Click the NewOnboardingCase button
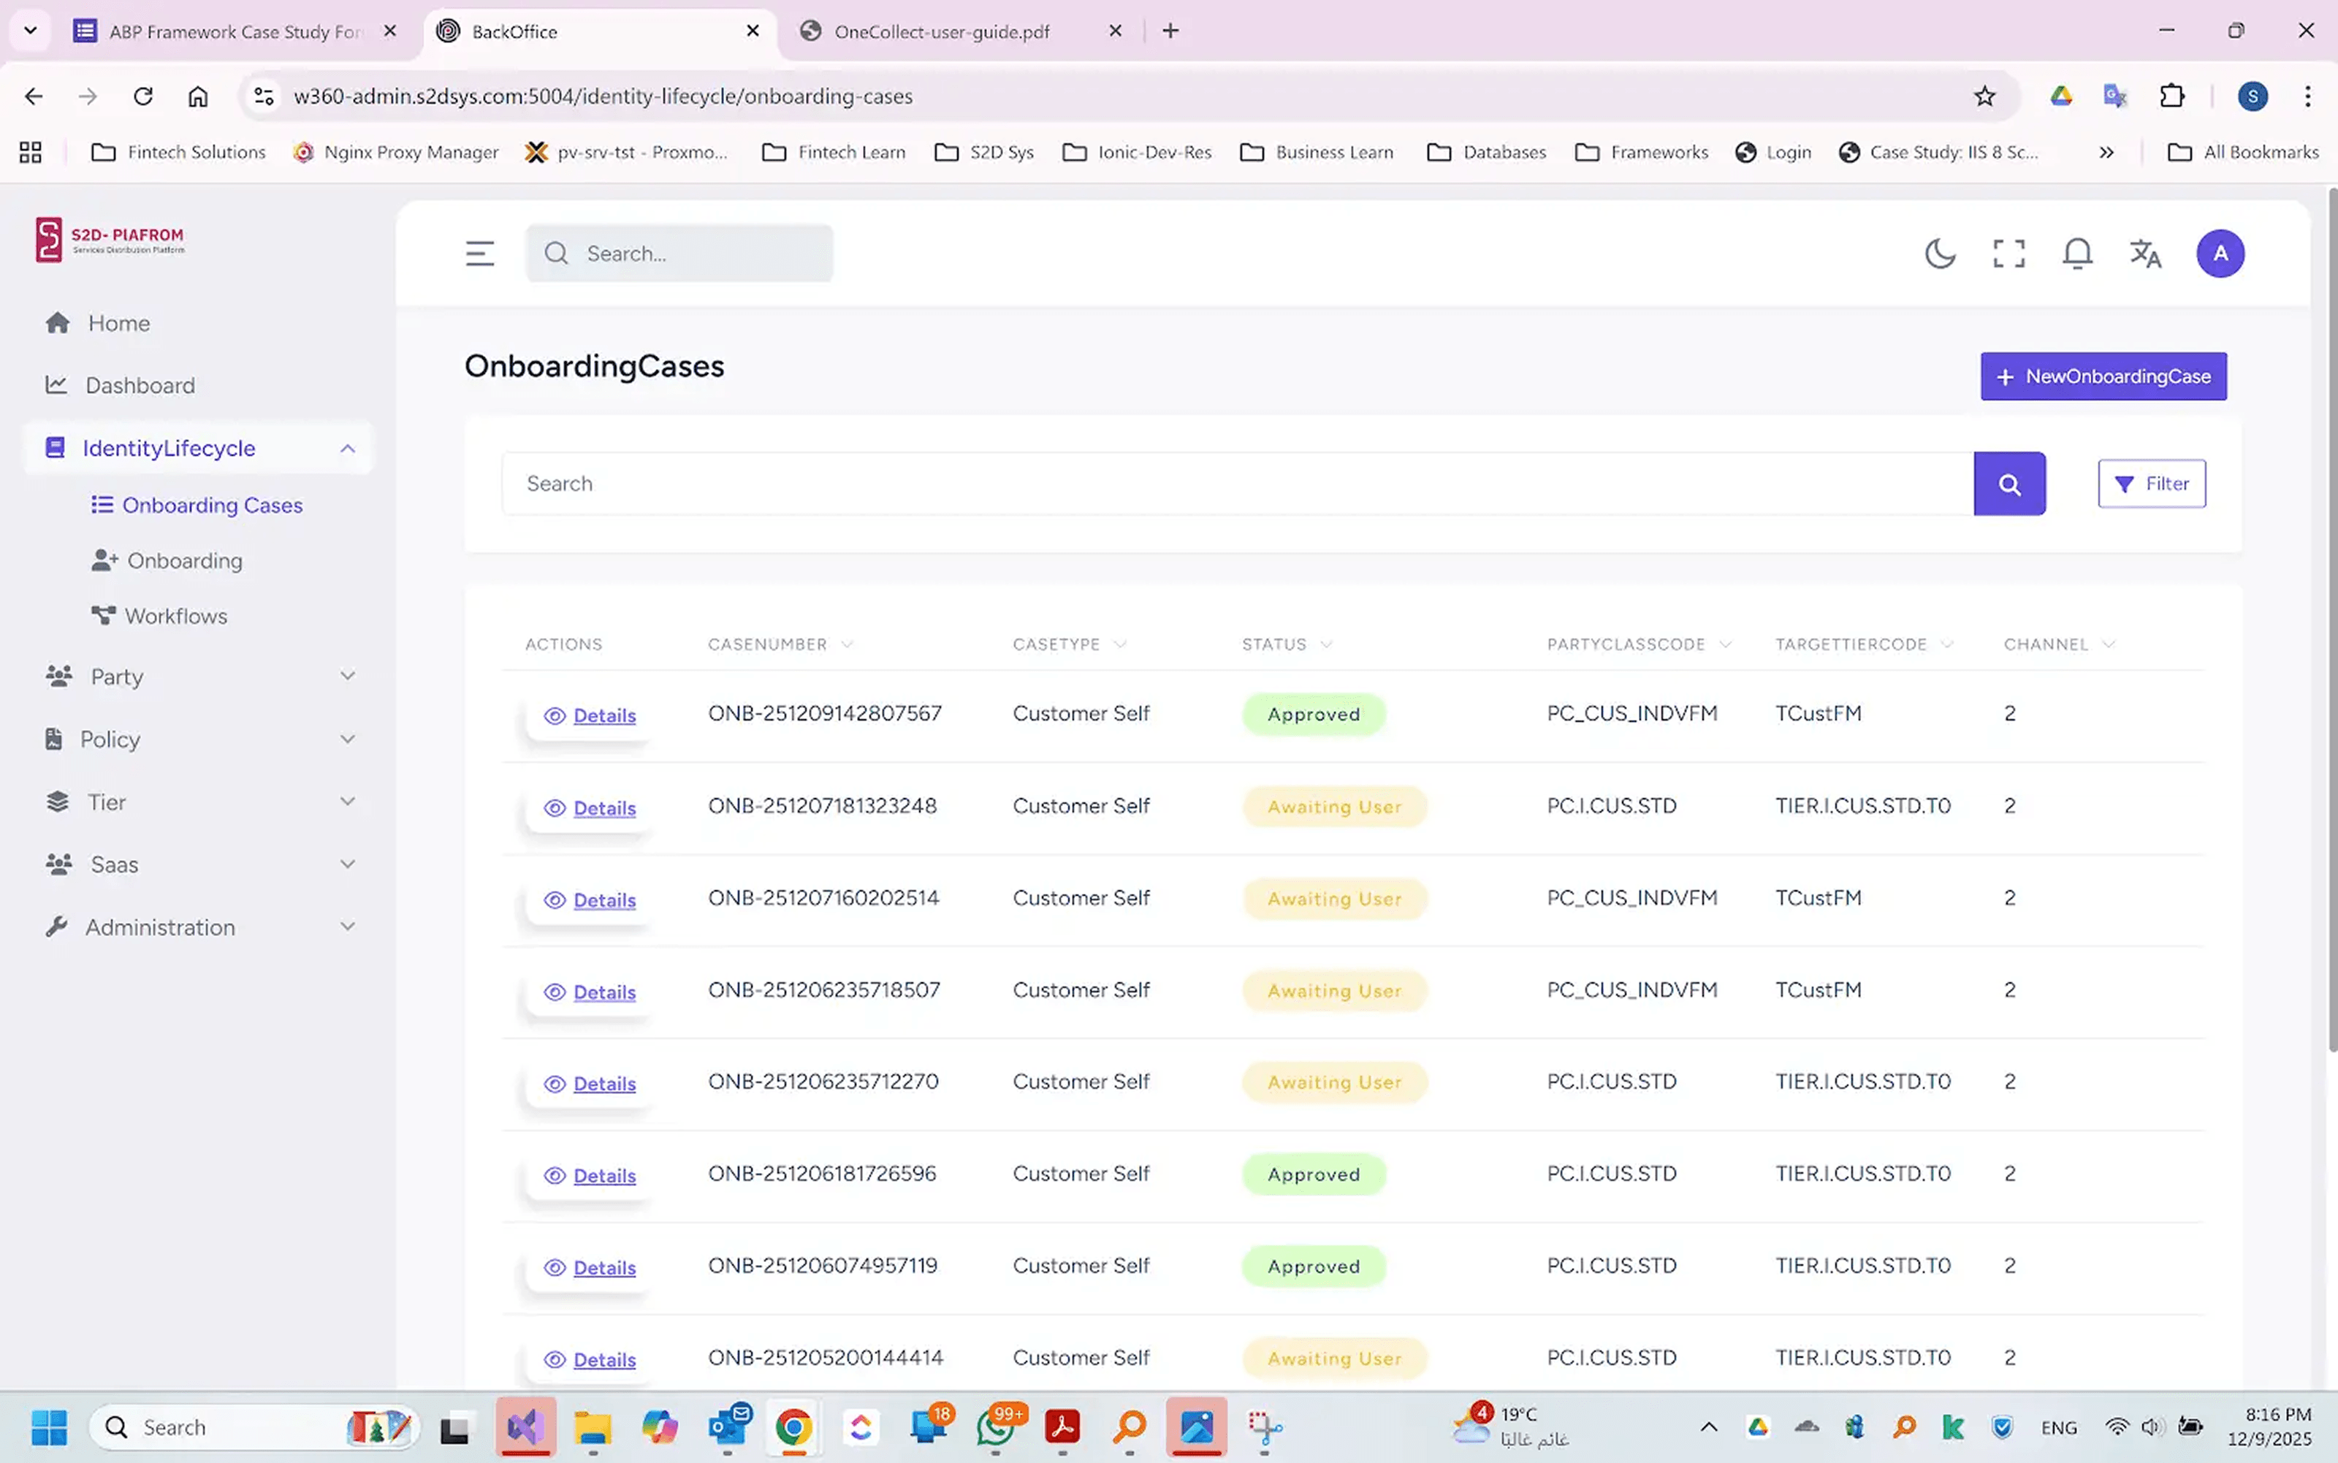The height and width of the screenshot is (1463, 2338). 2103,376
